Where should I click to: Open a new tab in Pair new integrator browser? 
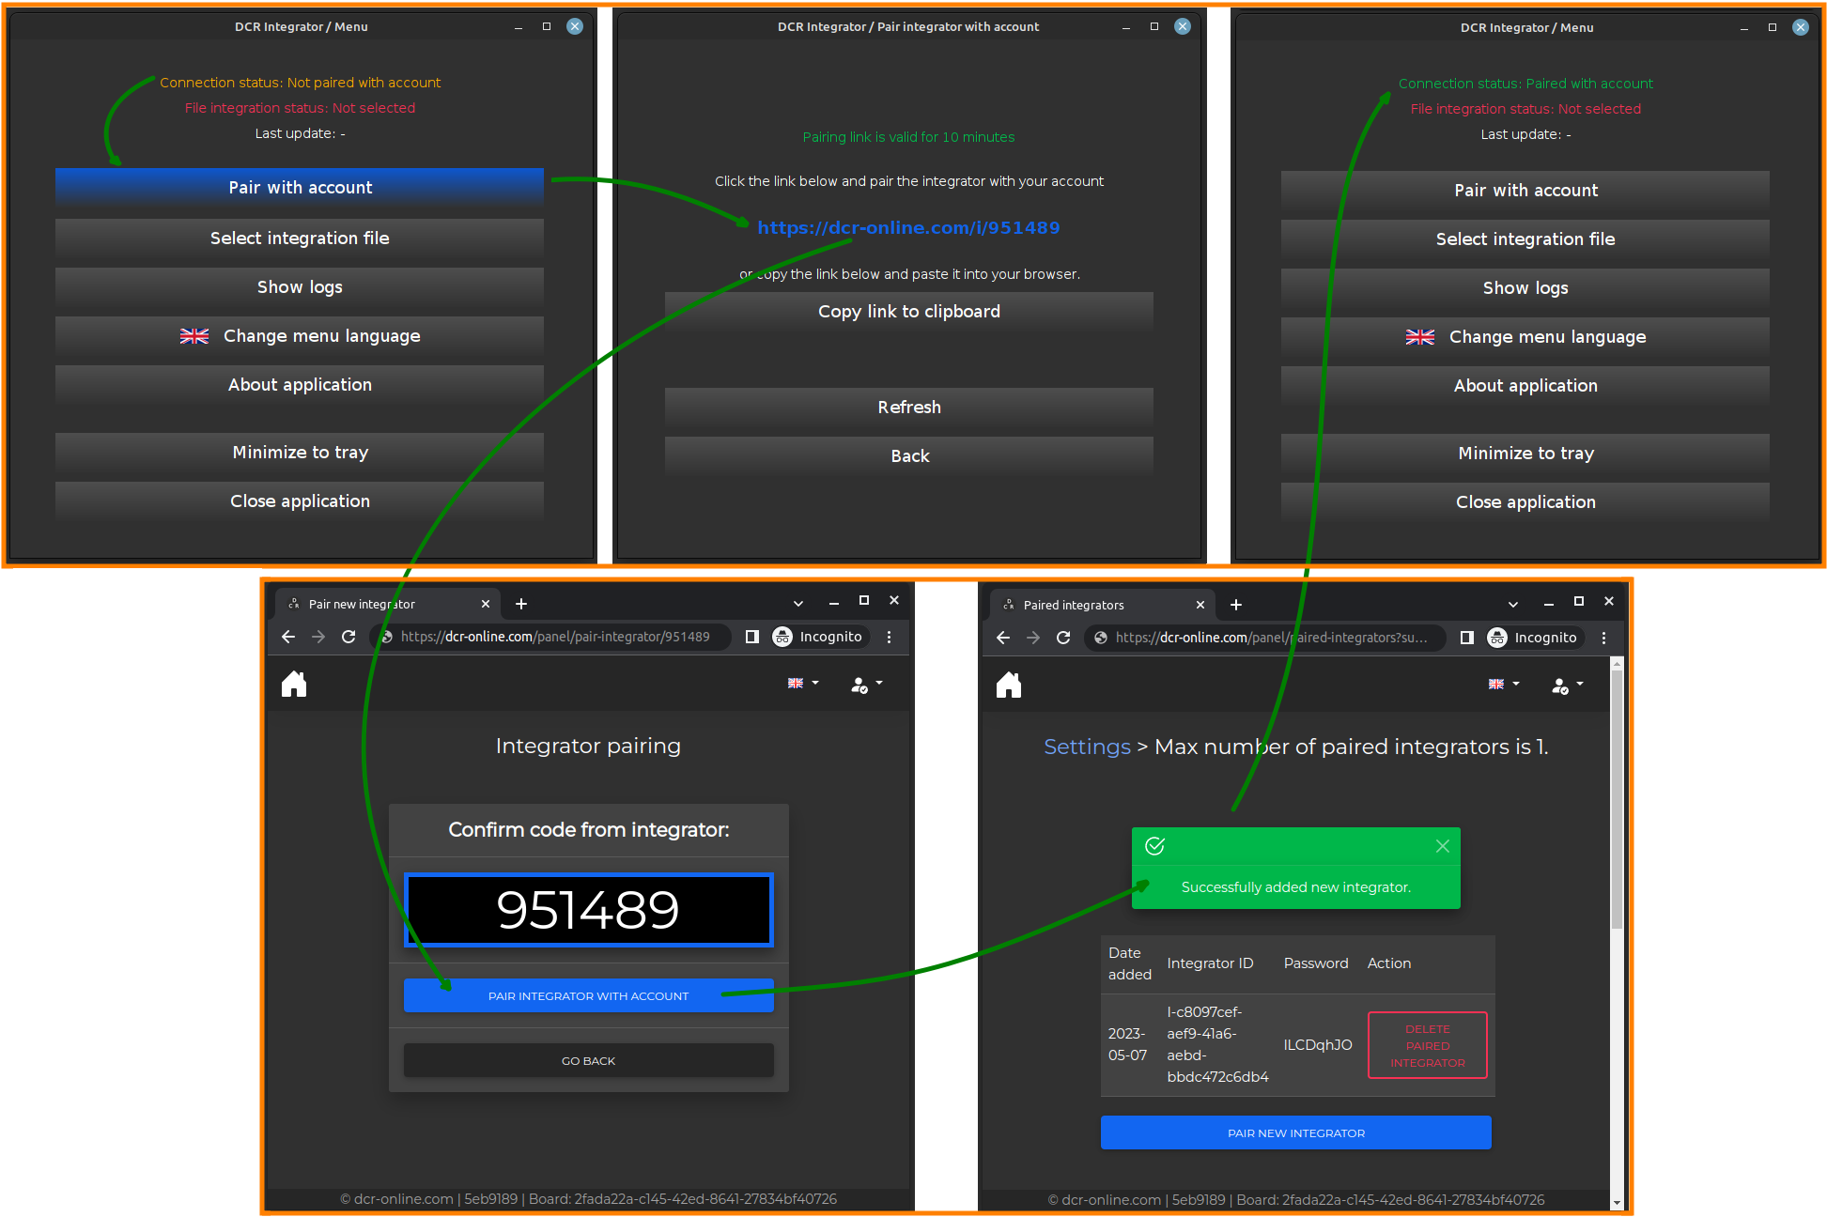521,604
